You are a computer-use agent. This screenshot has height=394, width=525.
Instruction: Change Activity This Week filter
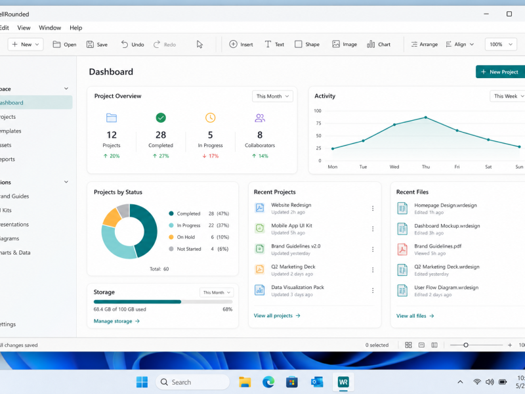coord(507,96)
